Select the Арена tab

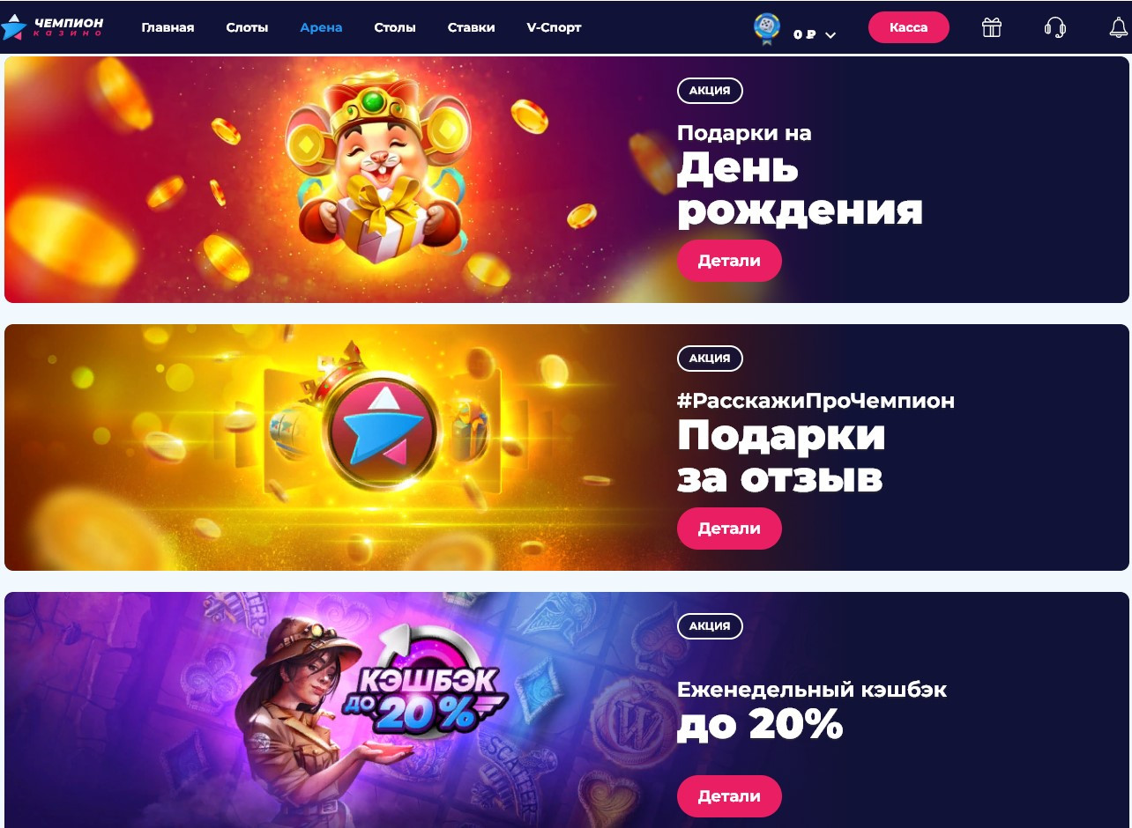[x=321, y=27]
